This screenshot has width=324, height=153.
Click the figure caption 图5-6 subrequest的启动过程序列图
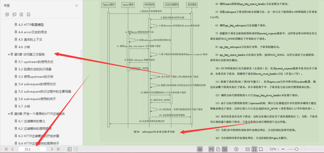154,132
